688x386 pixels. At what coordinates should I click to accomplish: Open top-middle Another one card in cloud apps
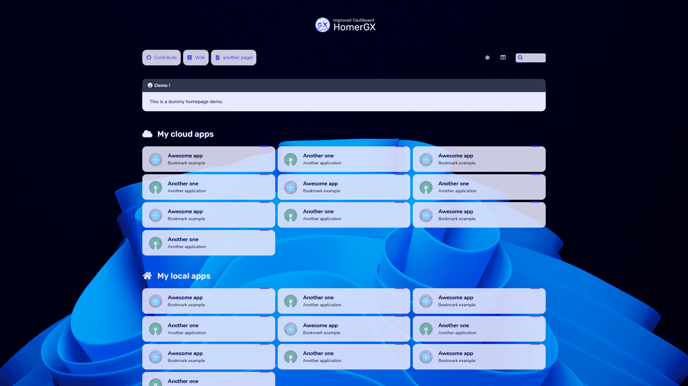pyautogui.click(x=344, y=159)
